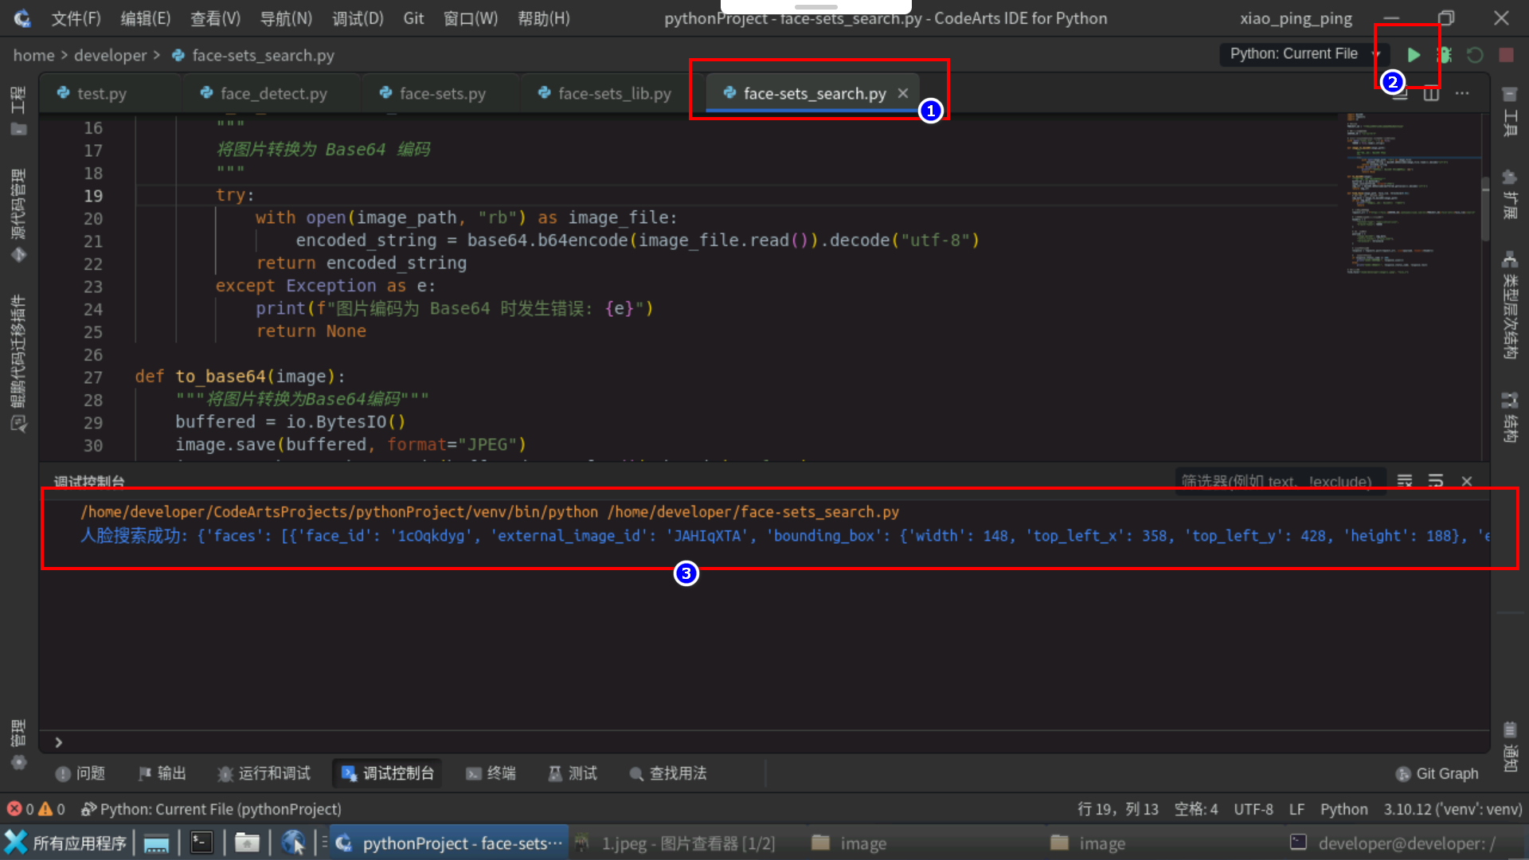This screenshot has width=1529, height=860.
Task: Switch to the 终端 panel tab
Action: 491,773
